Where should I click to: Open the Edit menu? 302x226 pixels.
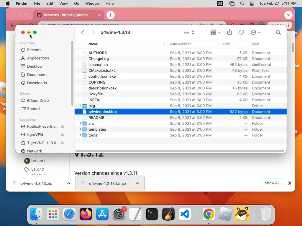click(50, 4)
